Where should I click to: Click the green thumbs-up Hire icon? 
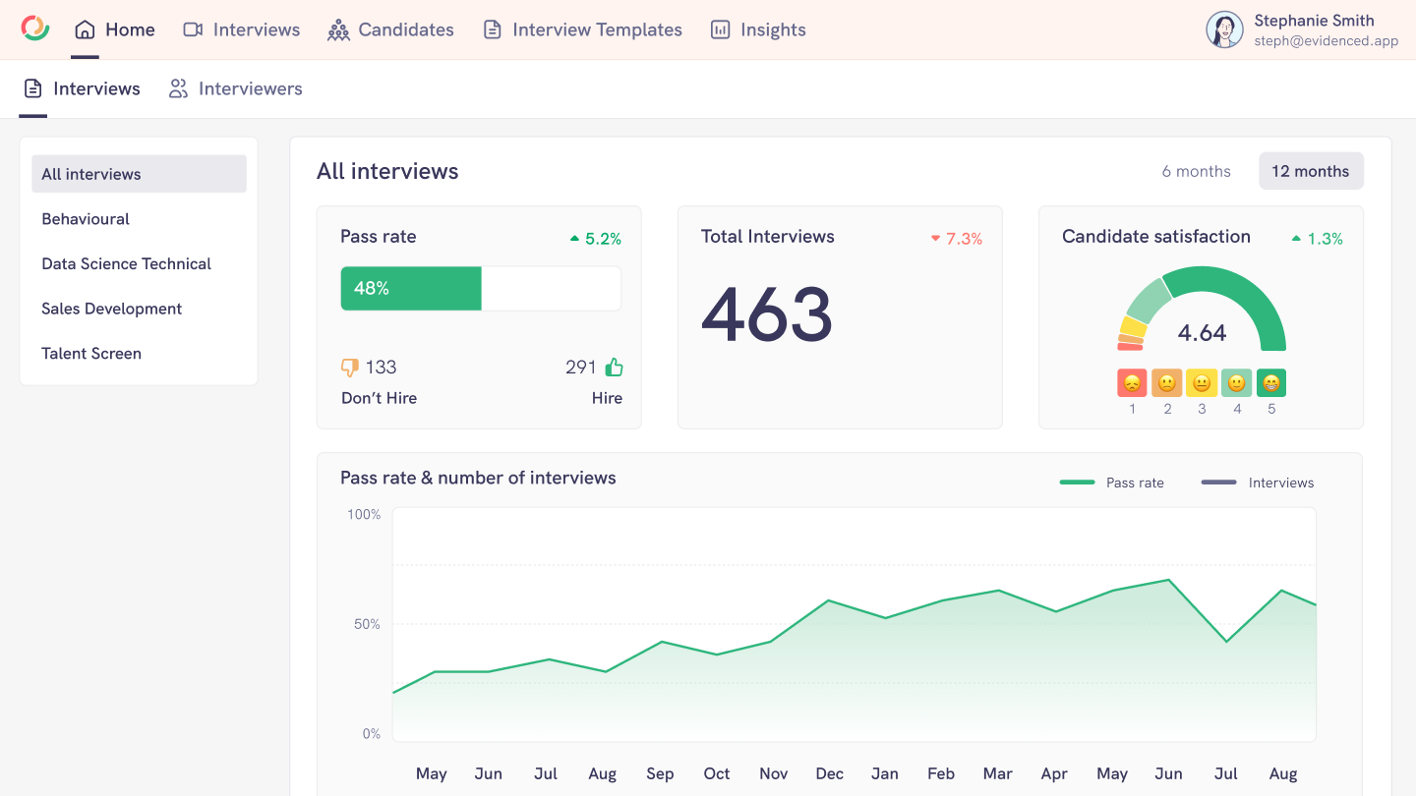615,368
